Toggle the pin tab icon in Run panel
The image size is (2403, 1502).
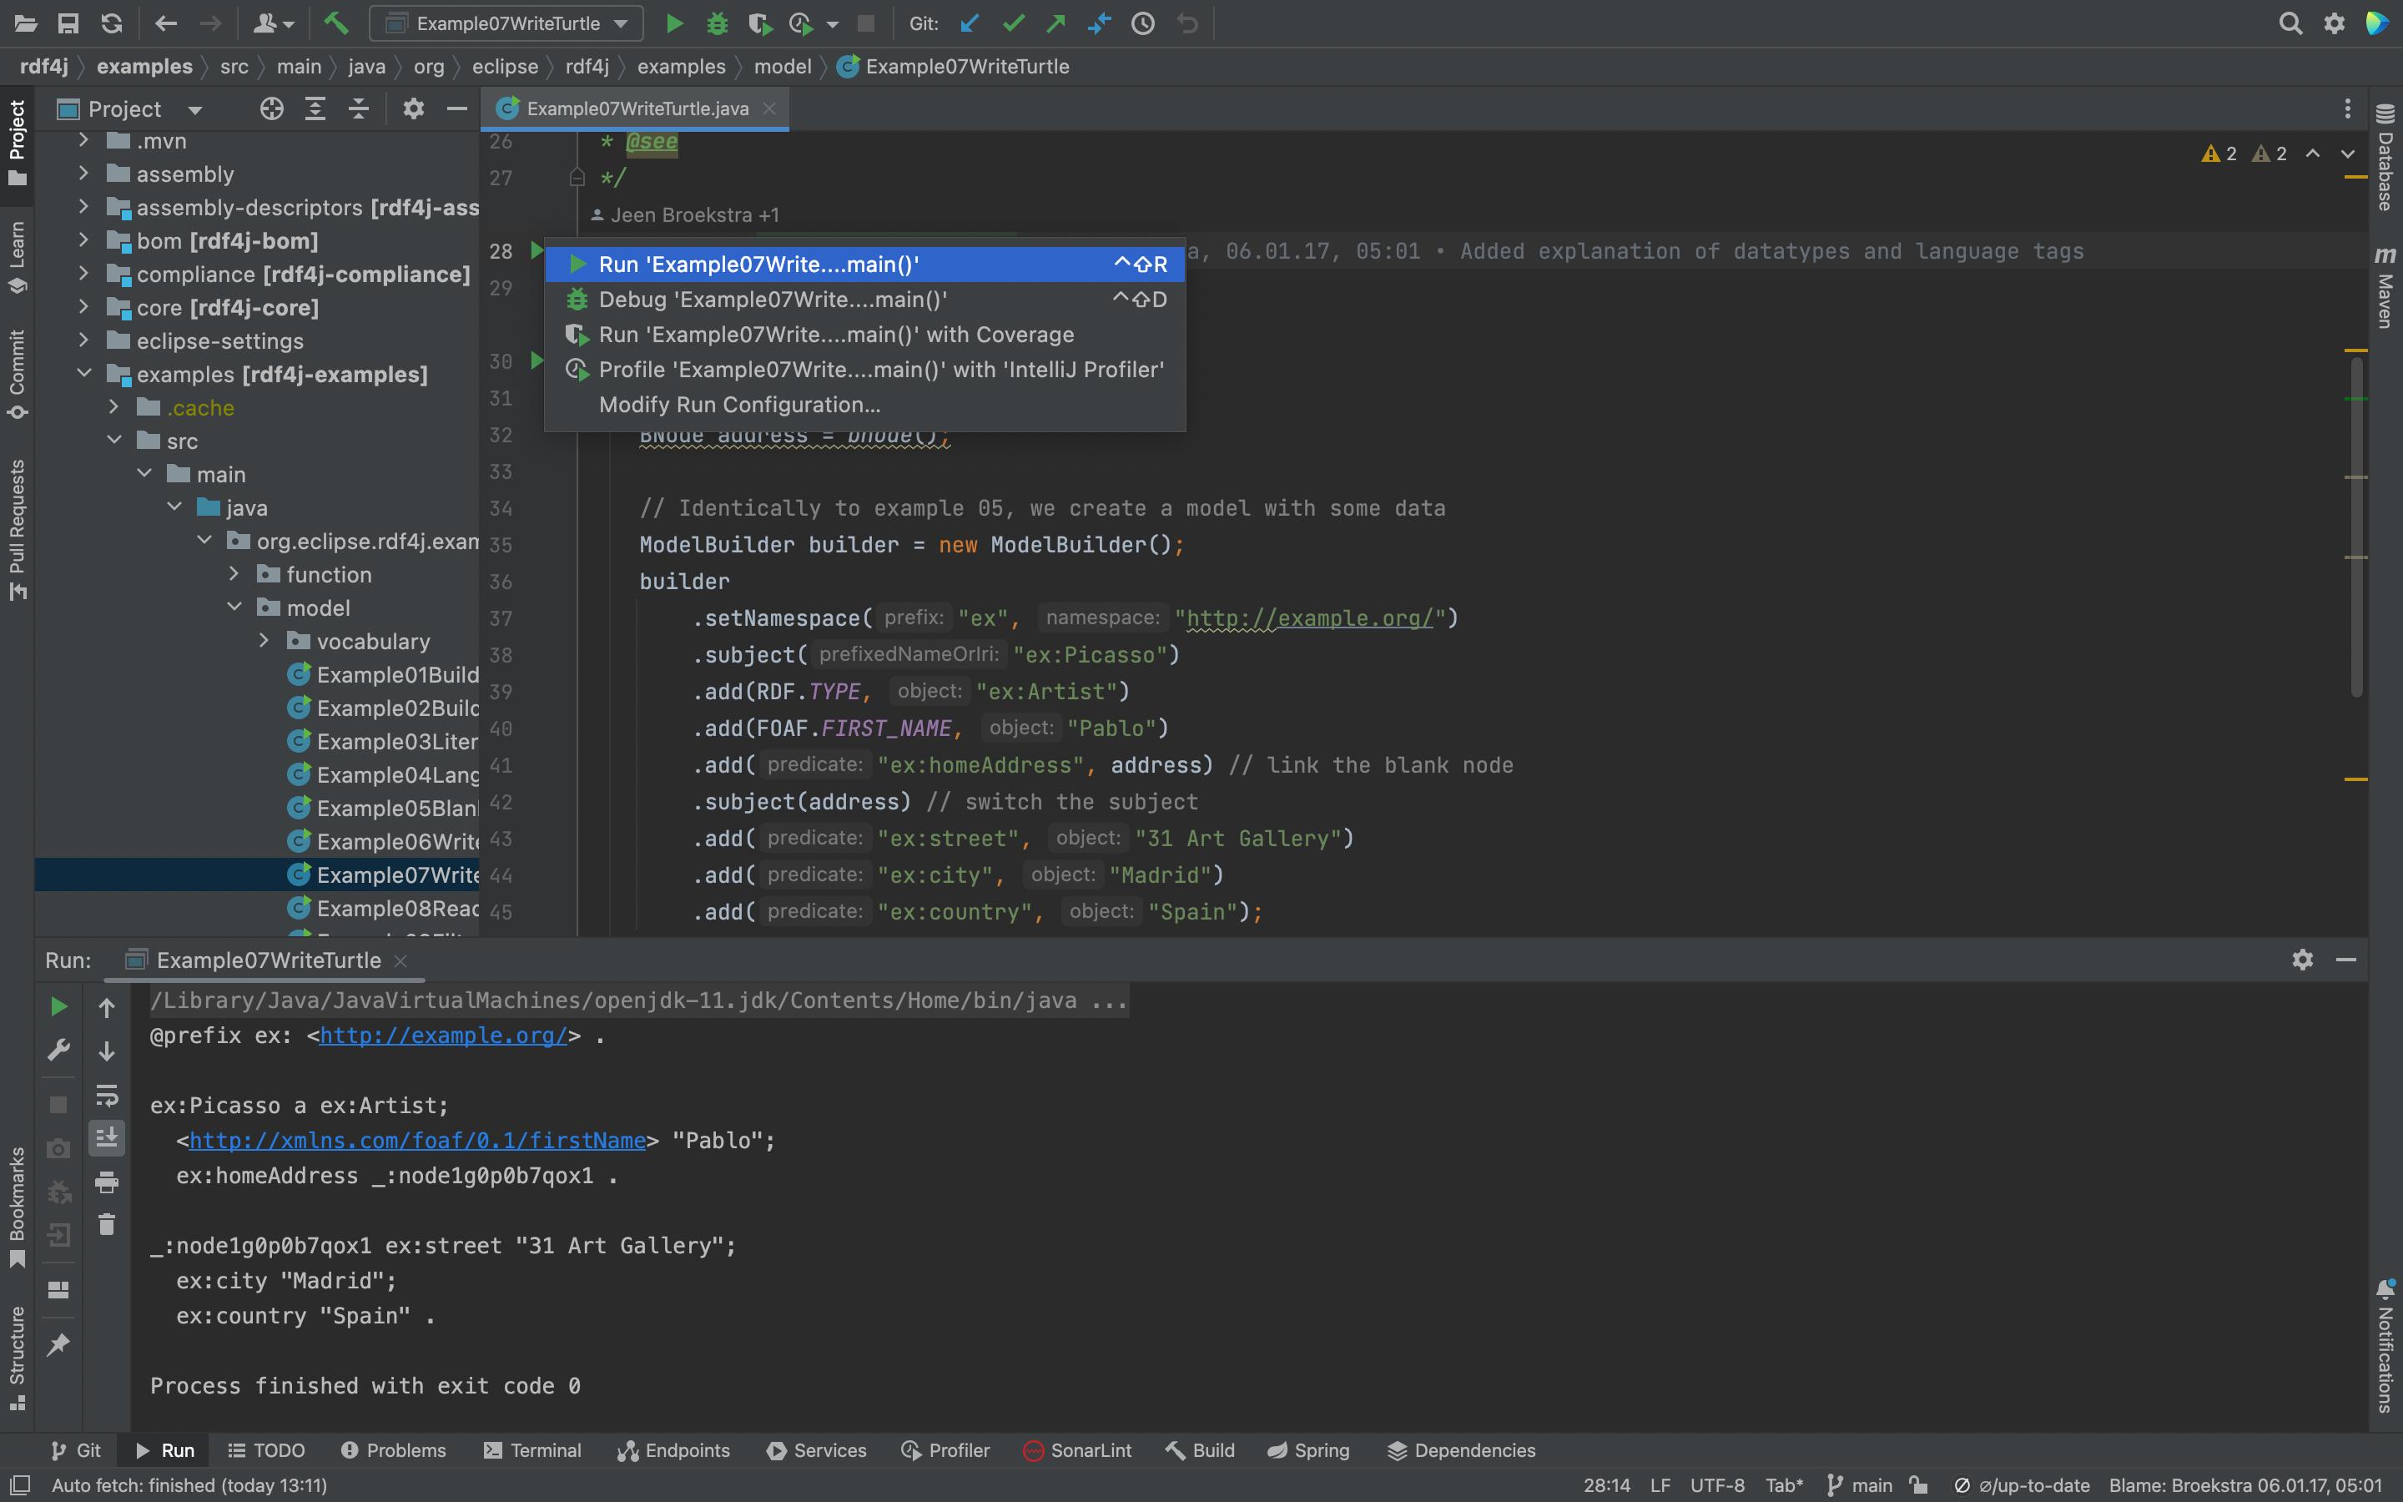[x=58, y=1345]
